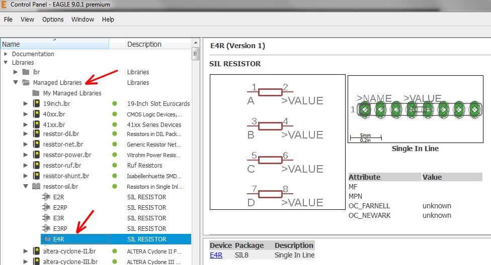
Task: Open the File menu
Action: coord(8,20)
